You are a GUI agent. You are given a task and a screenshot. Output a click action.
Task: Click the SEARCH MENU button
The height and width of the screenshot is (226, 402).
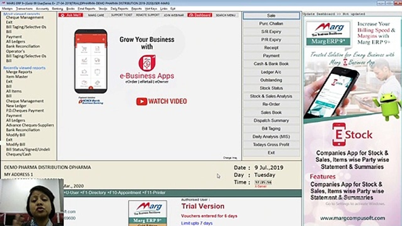[x=225, y=15]
